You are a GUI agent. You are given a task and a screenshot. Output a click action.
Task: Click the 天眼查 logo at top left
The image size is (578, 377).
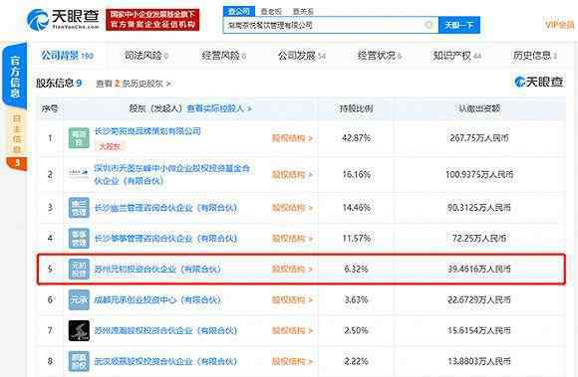[x=63, y=19]
